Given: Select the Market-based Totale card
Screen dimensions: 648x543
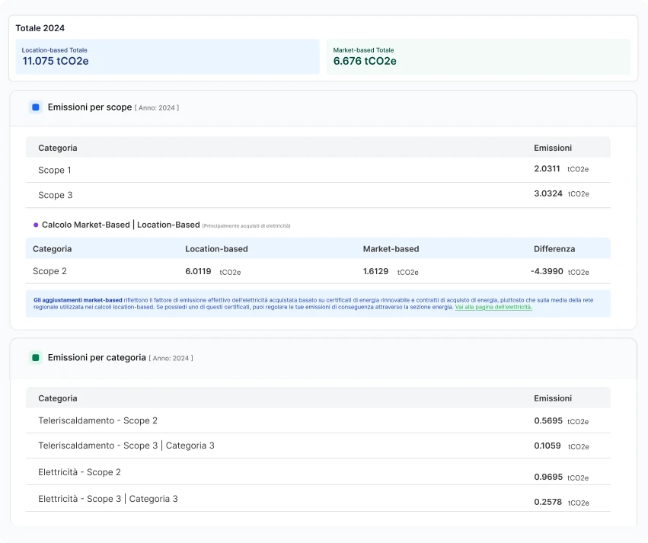Looking at the screenshot, I should [x=479, y=56].
